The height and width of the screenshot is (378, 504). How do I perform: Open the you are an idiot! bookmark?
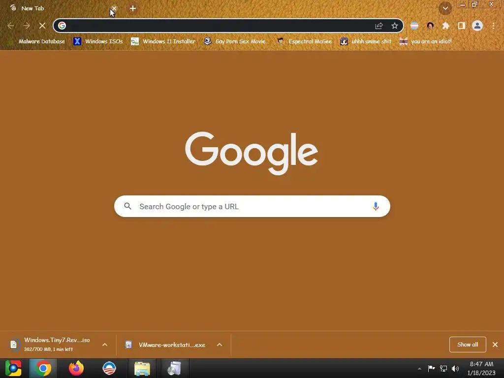click(x=426, y=41)
